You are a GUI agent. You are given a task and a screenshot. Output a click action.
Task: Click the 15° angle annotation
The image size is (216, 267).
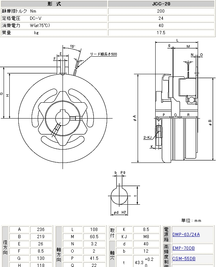click(72, 47)
